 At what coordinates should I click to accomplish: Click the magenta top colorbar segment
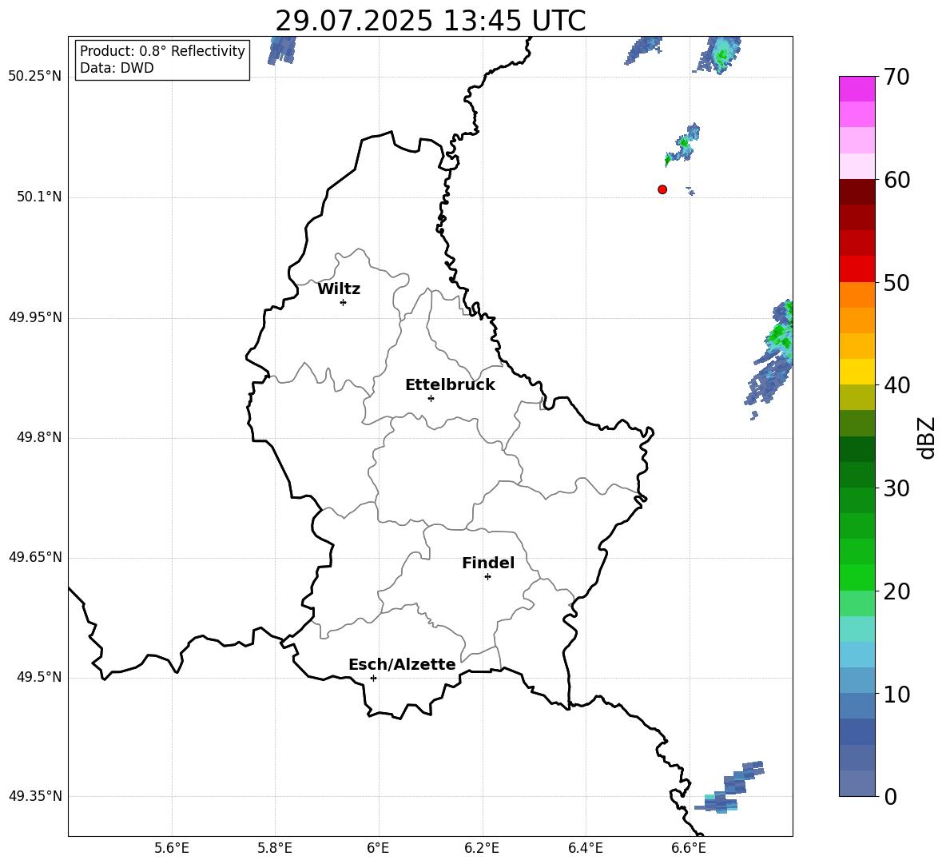coord(857,89)
